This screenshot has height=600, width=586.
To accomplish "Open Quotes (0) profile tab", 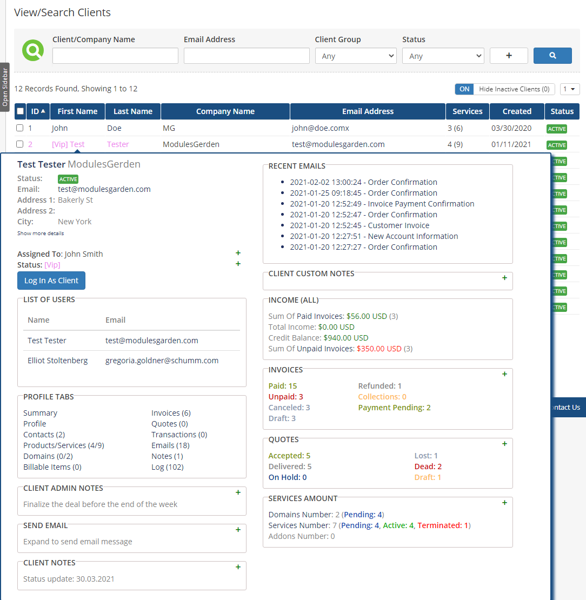I will pos(170,424).
